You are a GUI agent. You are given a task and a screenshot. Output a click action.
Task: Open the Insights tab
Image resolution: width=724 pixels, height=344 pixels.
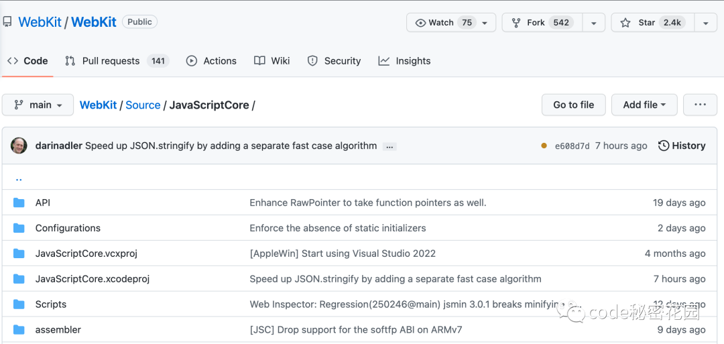pyautogui.click(x=404, y=61)
